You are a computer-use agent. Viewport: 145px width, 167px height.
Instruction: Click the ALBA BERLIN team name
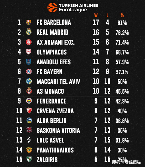pos(51,121)
